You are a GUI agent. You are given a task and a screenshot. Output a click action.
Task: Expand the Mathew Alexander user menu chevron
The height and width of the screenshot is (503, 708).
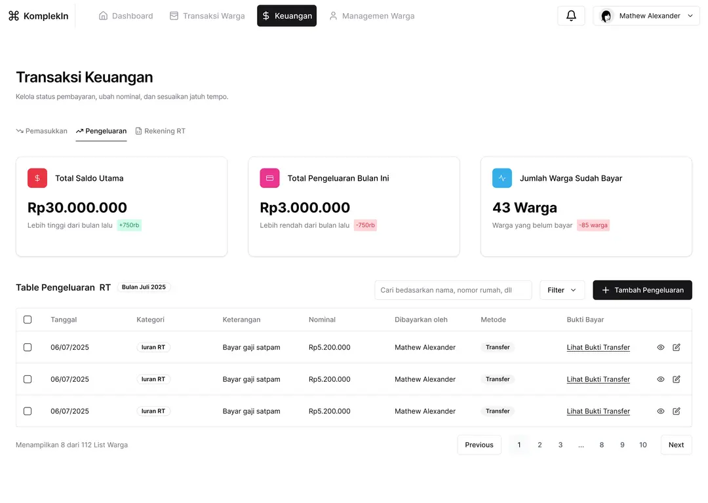(x=690, y=16)
